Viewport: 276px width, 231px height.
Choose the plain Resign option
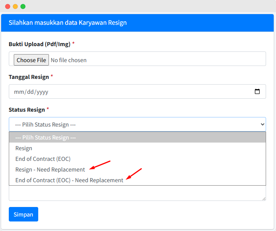[137, 148]
